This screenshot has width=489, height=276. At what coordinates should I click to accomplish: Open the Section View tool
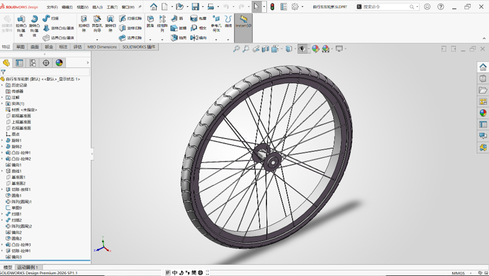[265, 49]
